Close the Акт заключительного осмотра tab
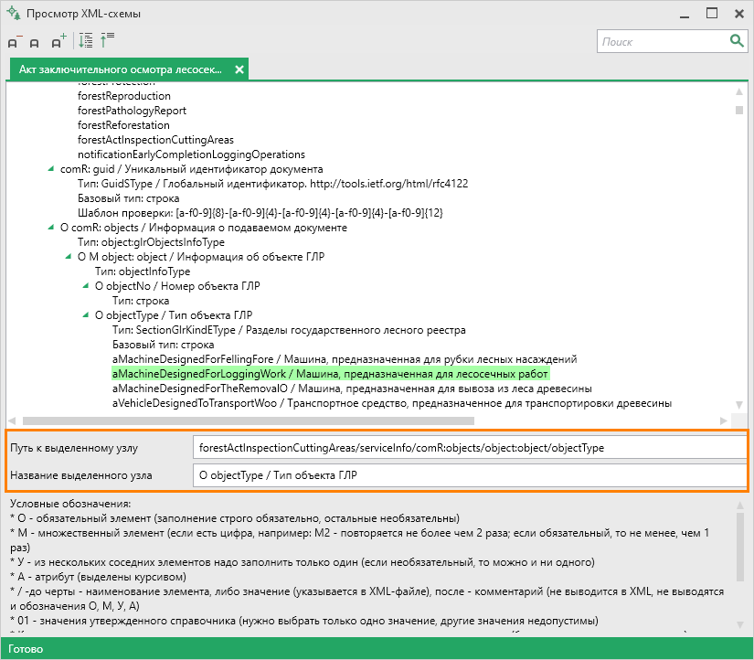This screenshot has height=660, width=754. point(239,69)
